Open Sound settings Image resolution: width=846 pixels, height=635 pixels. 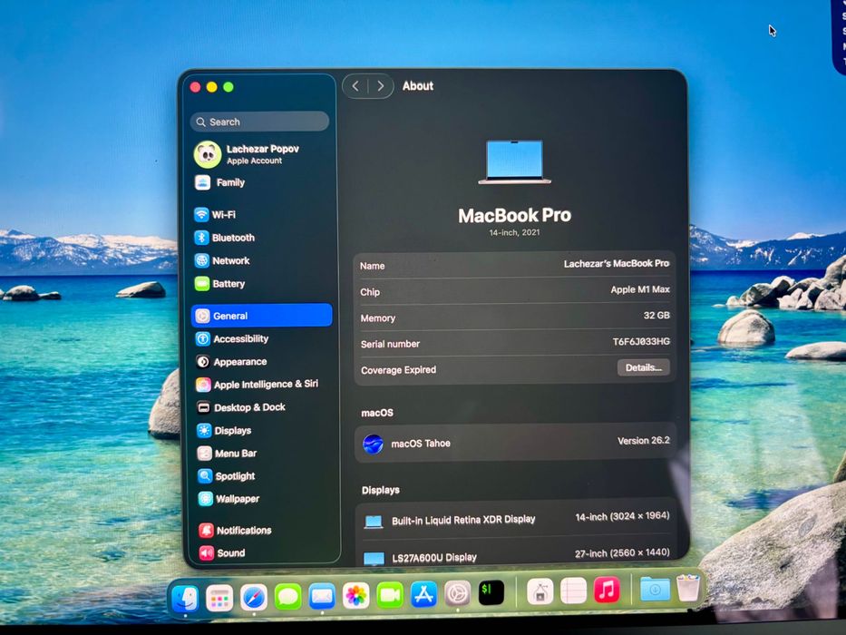point(222,553)
